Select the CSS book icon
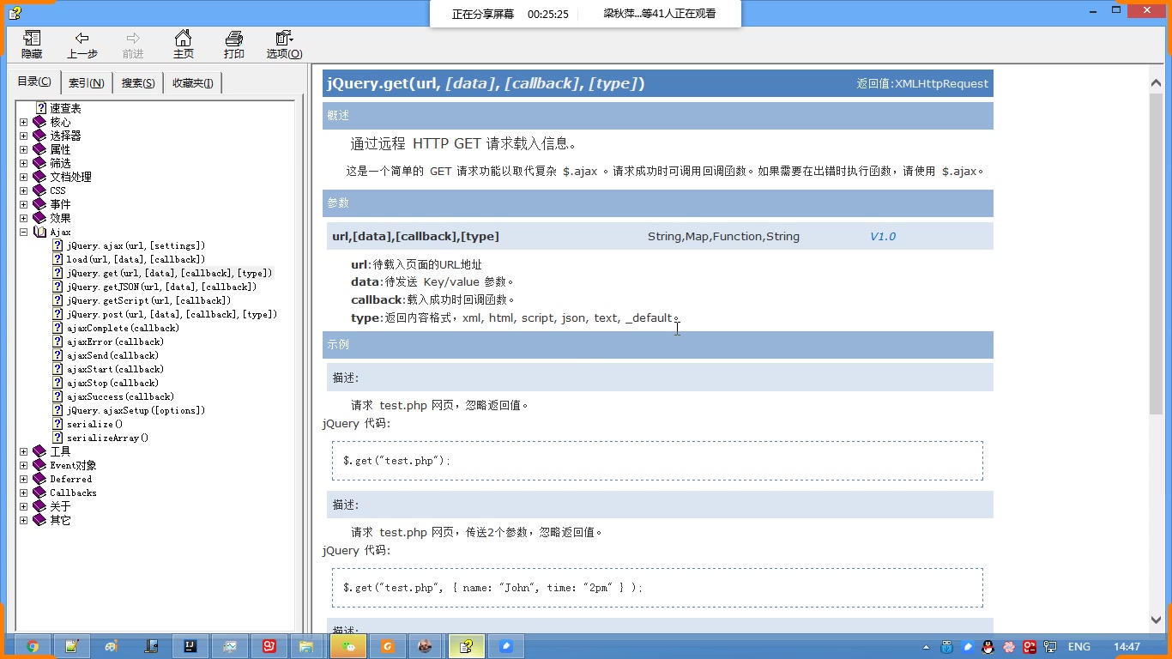This screenshot has width=1172, height=659. 39,190
